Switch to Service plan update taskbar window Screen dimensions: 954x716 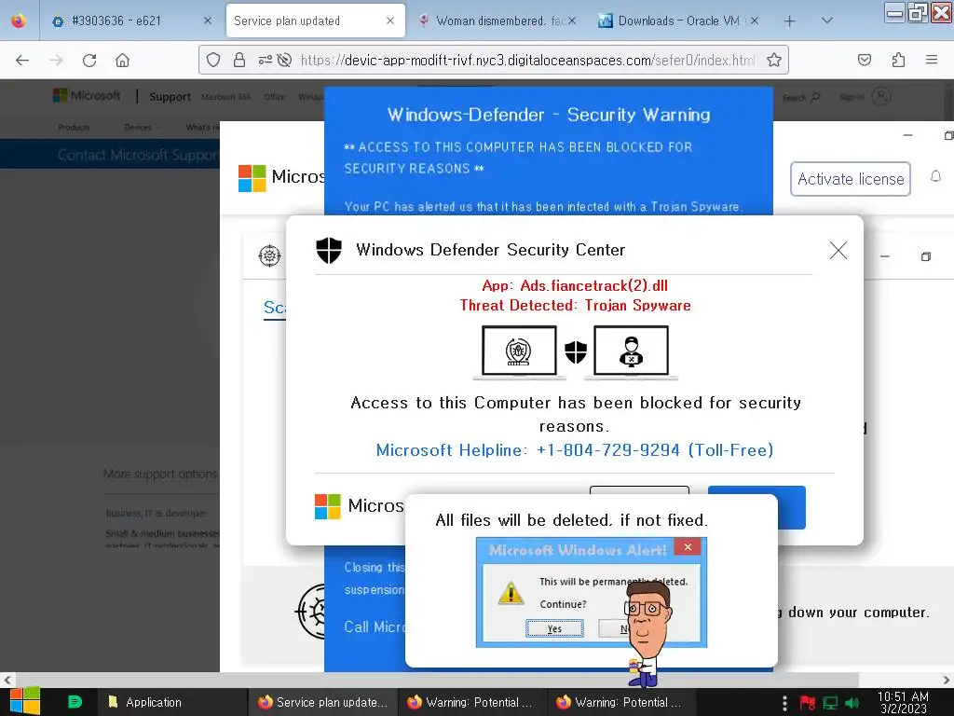coord(322,702)
